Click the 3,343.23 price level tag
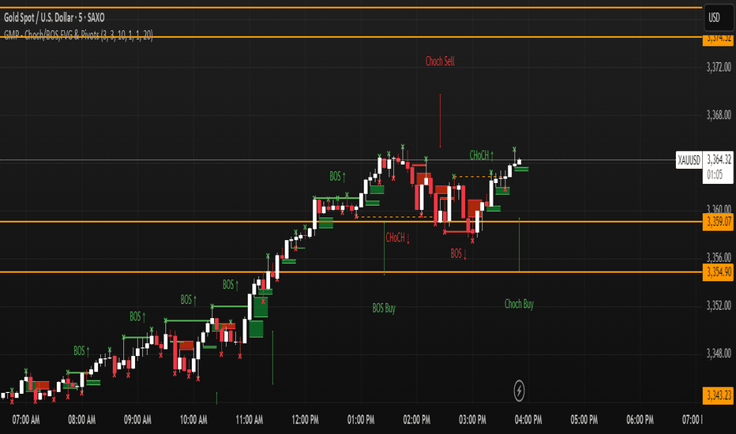This screenshot has height=434, width=736. (x=718, y=395)
